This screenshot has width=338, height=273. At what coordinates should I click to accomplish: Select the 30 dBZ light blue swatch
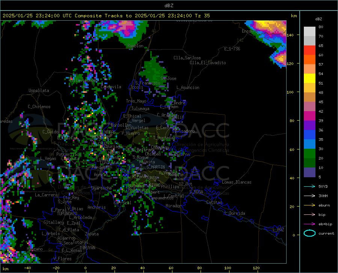[309, 144]
